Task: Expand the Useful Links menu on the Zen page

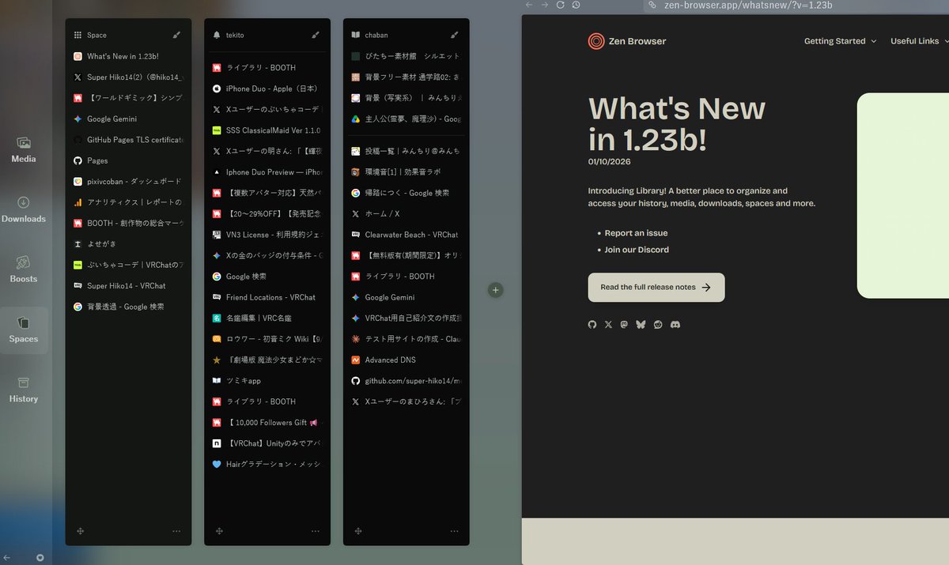Action: pyautogui.click(x=918, y=41)
